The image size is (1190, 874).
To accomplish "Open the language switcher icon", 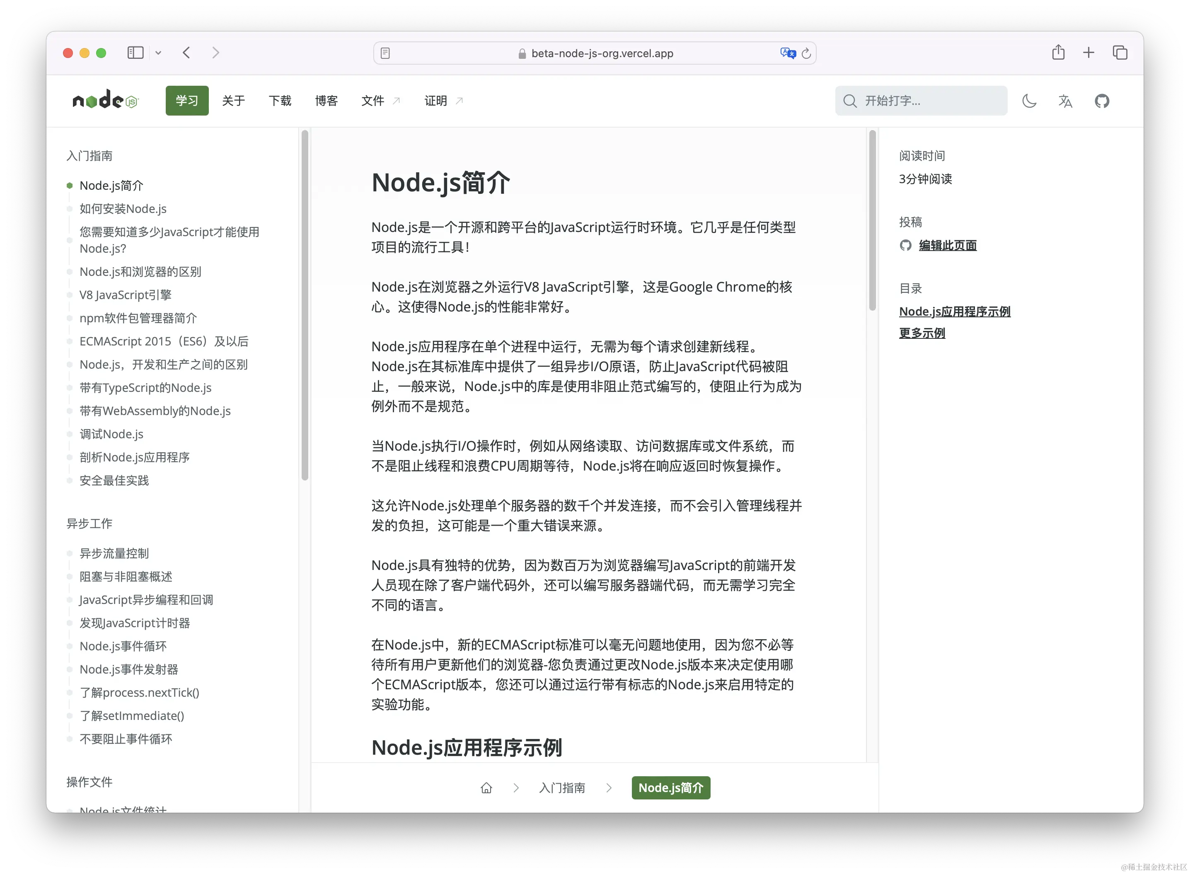I will click(1065, 101).
